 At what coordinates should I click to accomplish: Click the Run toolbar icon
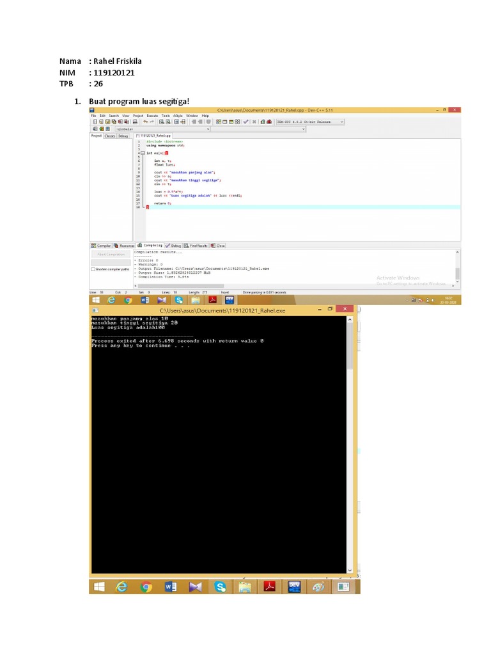[x=224, y=122]
